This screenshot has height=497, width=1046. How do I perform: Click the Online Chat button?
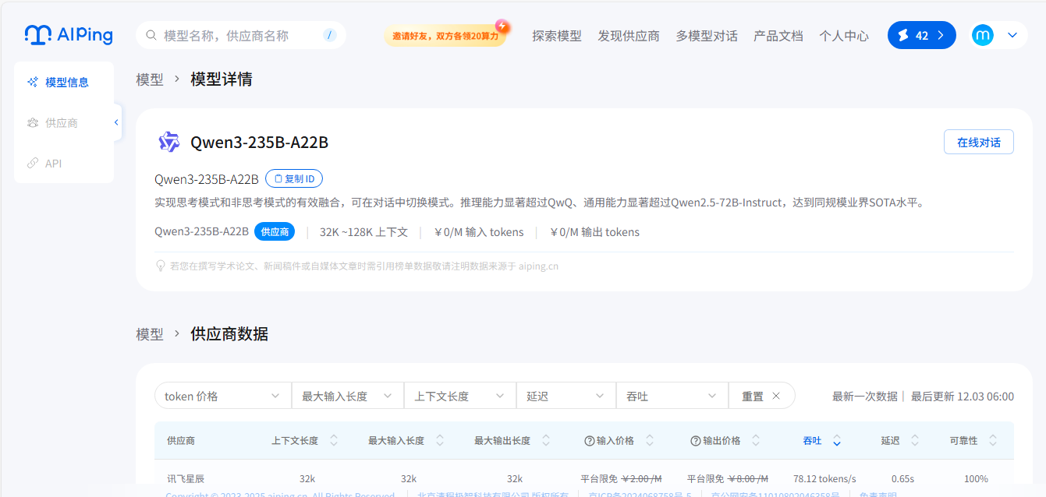978,143
